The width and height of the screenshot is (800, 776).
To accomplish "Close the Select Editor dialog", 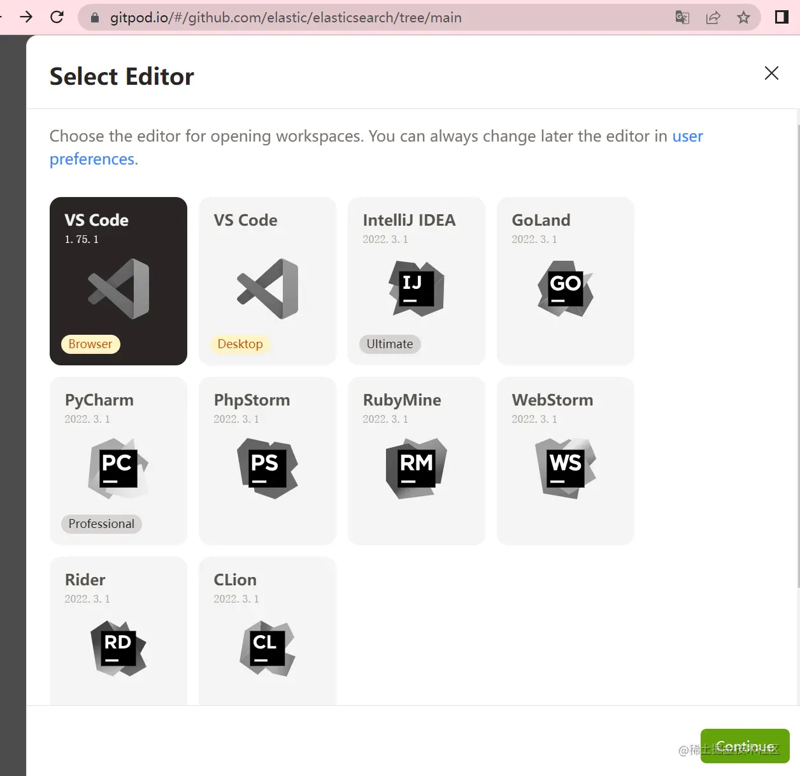I will click(771, 73).
